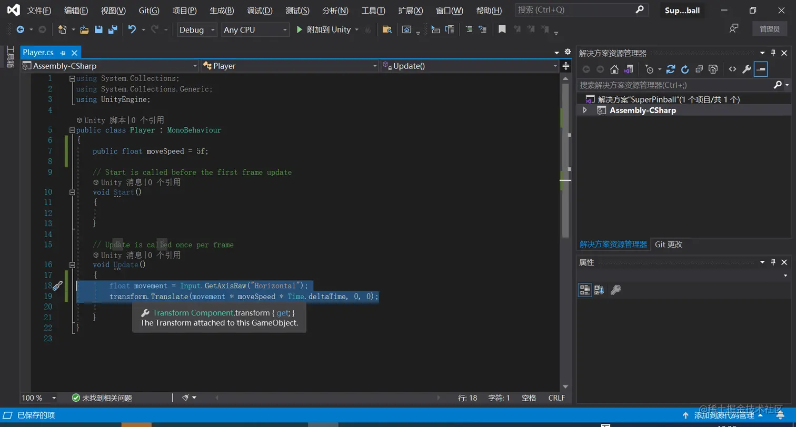Click the 附加到 Unity start button

(323, 30)
